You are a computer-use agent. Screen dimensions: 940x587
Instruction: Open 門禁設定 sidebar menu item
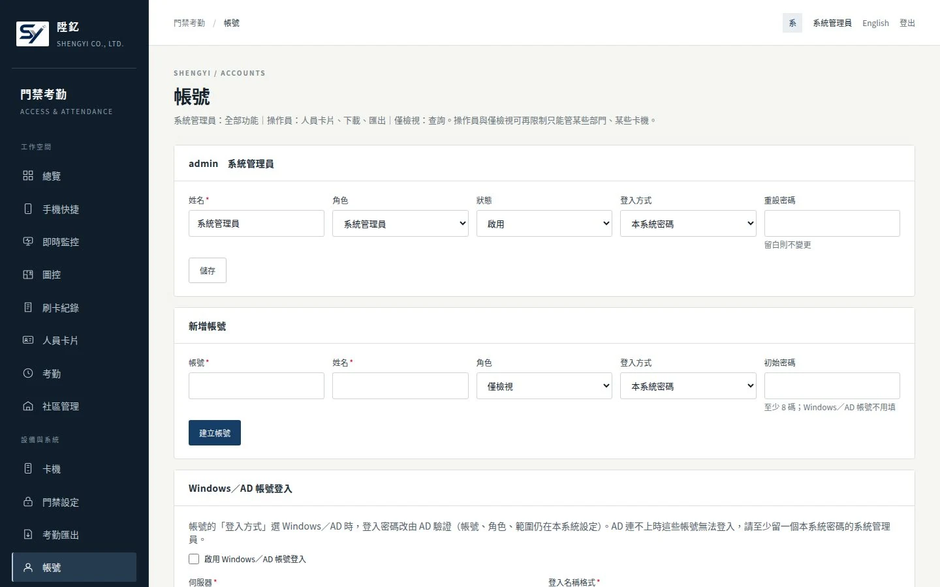pyautogui.click(x=74, y=502)
